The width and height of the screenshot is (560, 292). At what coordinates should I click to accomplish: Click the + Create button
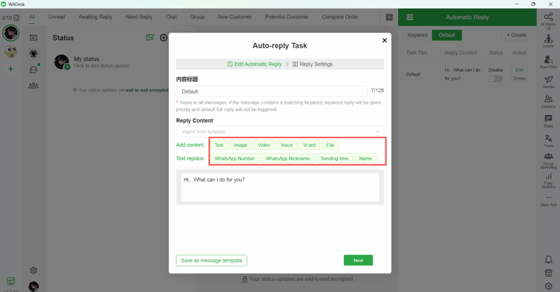pyautogui.click(x=516, y=35)
